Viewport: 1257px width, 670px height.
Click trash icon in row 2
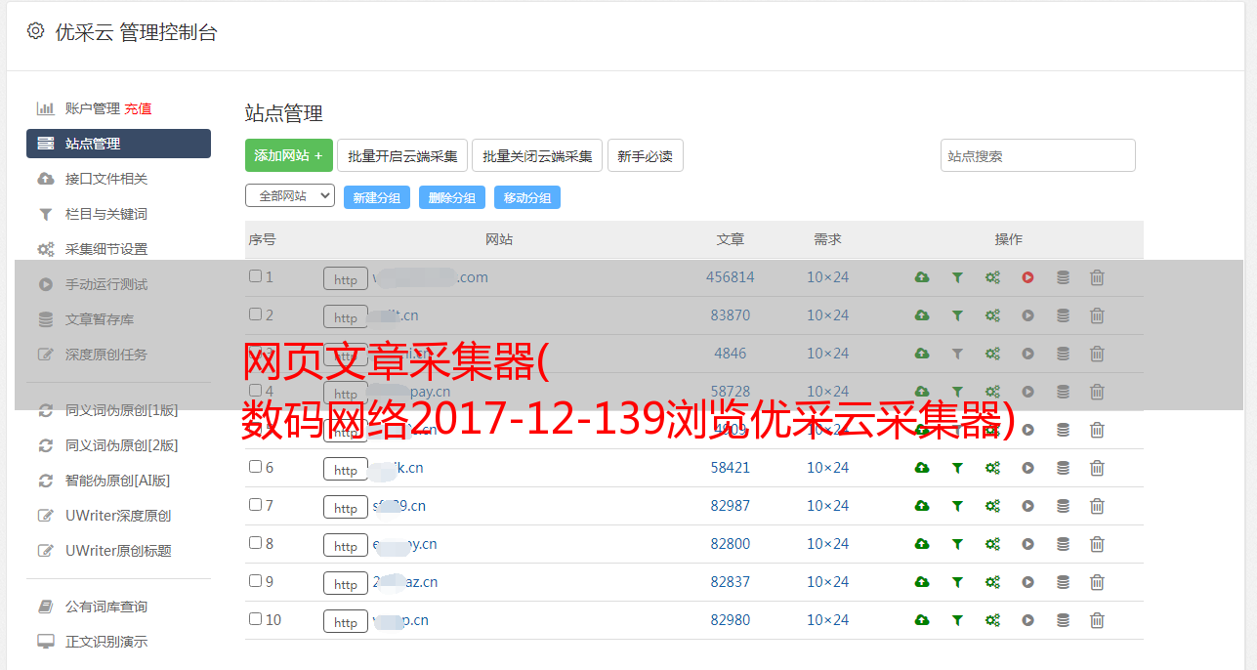(x=1097, y=315)
